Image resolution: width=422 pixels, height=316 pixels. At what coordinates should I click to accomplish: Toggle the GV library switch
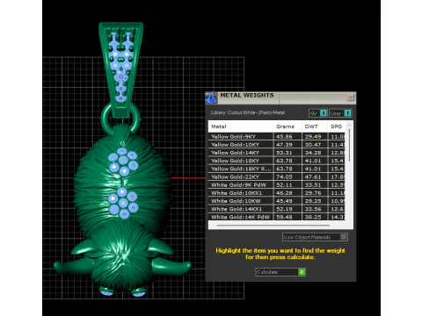(x=318, y=113)
